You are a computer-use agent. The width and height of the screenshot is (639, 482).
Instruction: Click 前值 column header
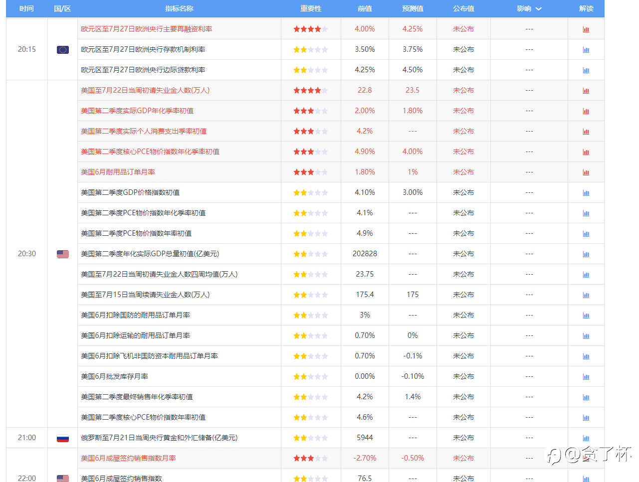365,8
